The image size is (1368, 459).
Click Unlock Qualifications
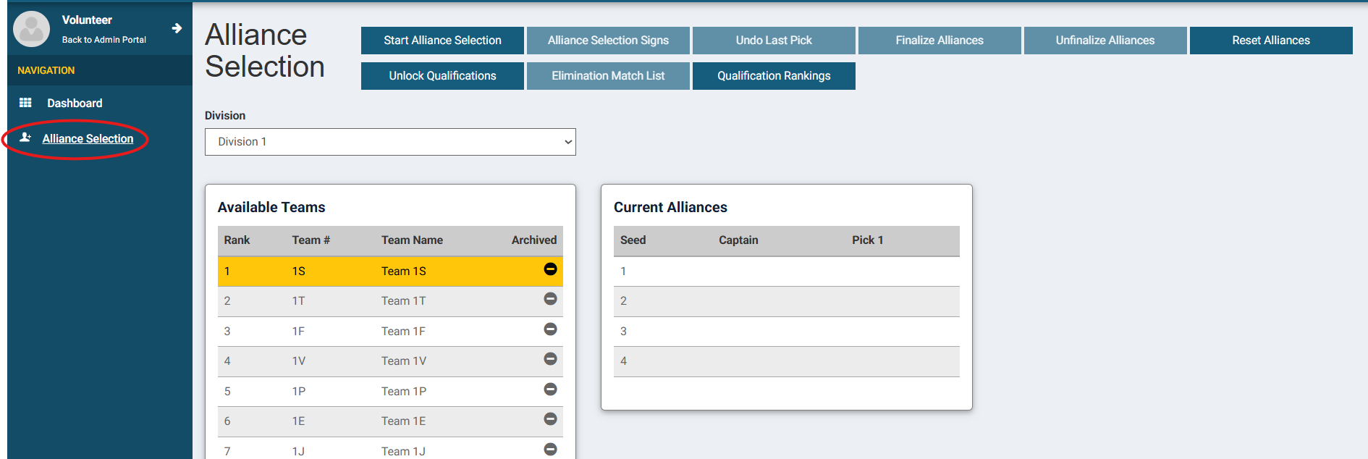click(x=442, y=76)
